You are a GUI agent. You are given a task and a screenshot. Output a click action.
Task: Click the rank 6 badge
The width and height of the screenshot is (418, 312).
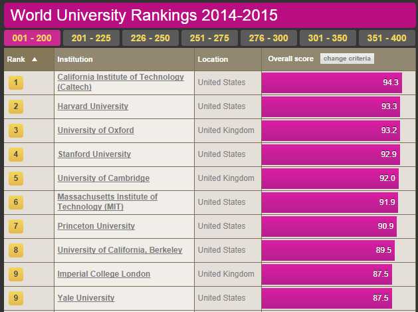click(x=16, y=202)
